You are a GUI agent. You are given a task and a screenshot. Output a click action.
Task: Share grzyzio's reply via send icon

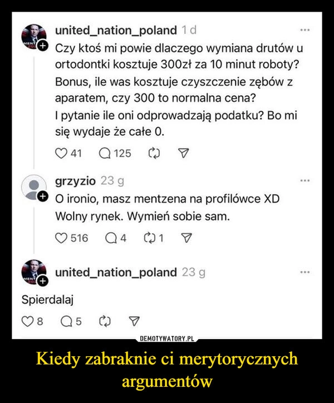[x=186, y=238]
